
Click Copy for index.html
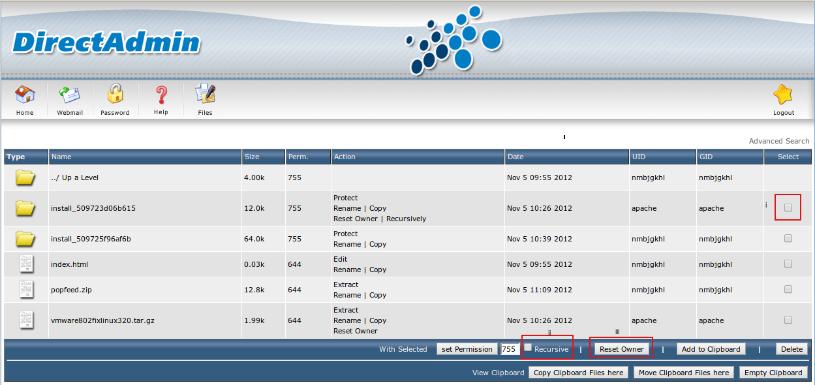pos(378,269)
